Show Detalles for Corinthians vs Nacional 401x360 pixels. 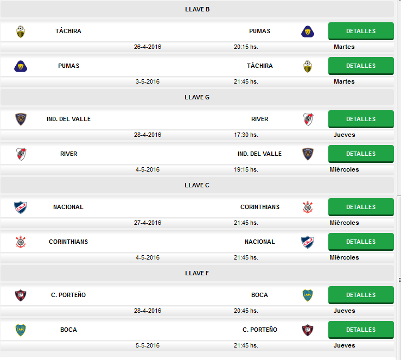(361, 242)
